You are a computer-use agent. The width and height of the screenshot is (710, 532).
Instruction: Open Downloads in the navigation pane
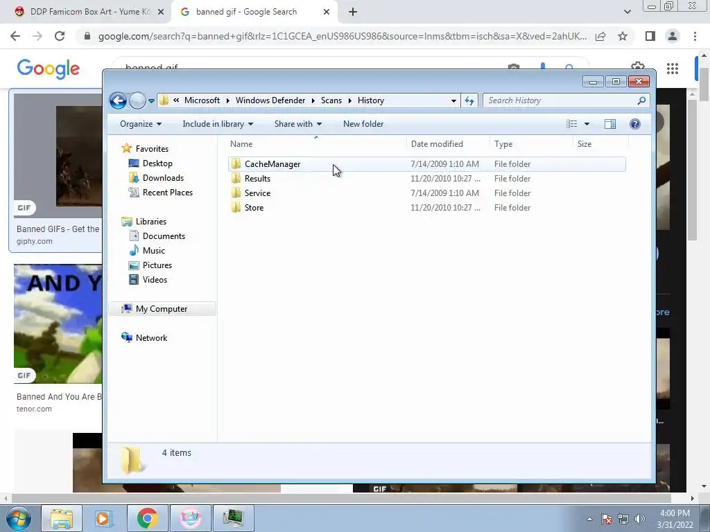click(163, 178)
